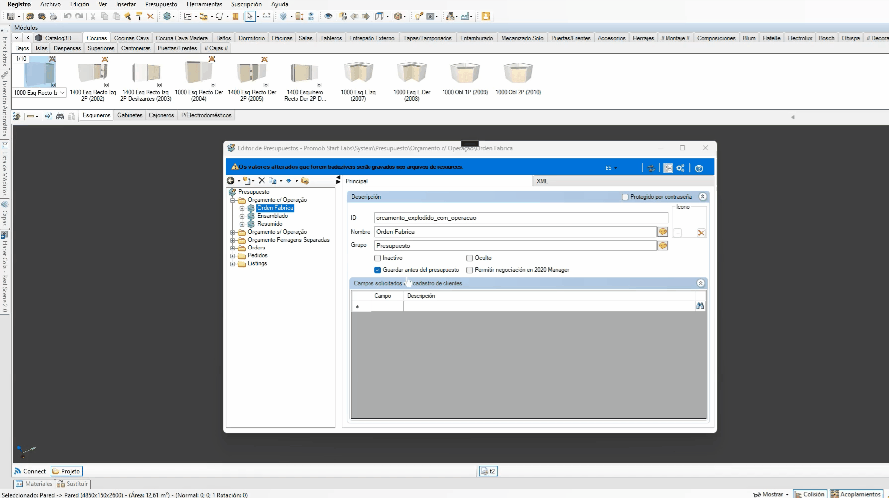
Task: Click the help question mark icon
Action: 699,168
